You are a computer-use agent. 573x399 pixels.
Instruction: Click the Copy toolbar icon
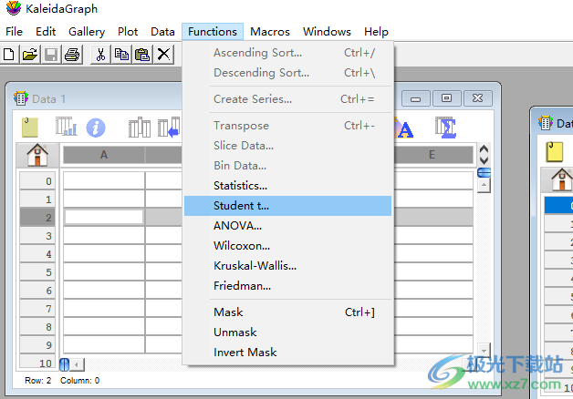coord(121,55)
